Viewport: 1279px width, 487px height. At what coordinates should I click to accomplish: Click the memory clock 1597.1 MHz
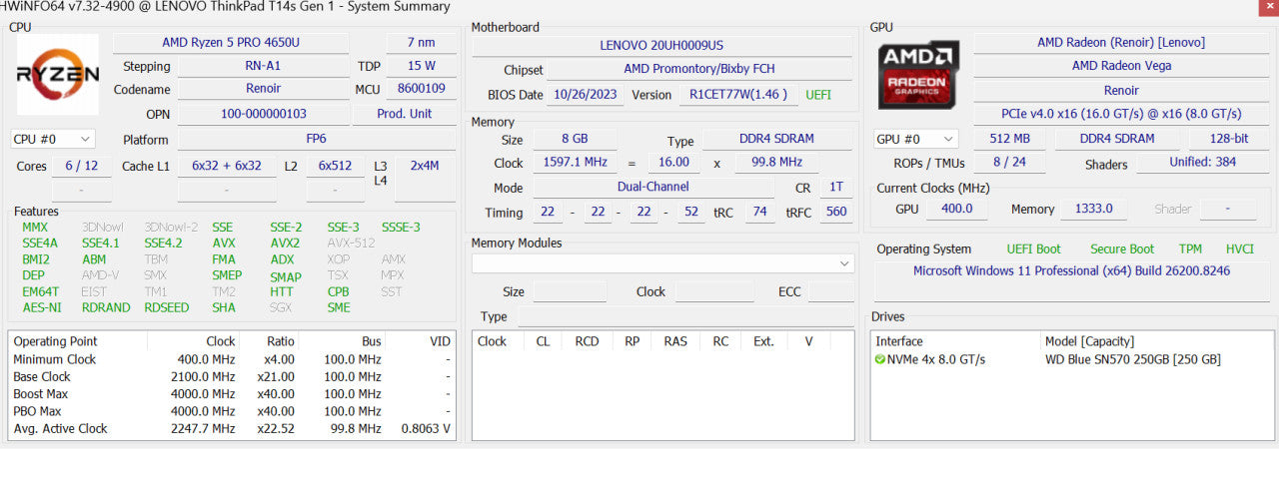574,163
